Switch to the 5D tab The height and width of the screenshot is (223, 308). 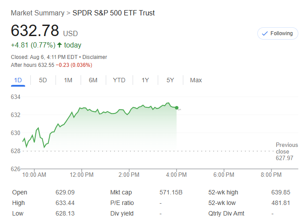click(x=43, y=80)
